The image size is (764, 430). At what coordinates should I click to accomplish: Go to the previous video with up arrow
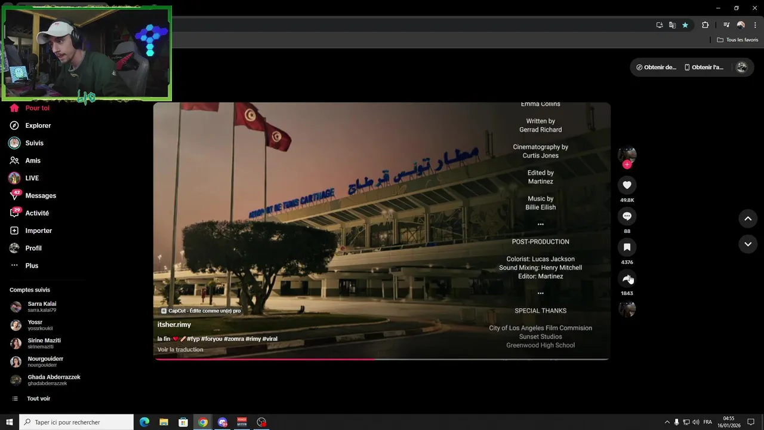click(x=748, y=219)
